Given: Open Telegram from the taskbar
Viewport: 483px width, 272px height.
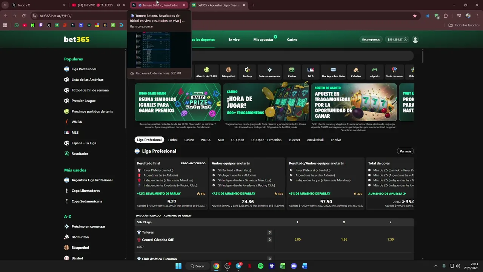Looking at the screenshot, I should click(x=238, y=266).
